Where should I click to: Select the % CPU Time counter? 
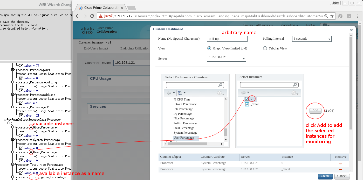click(182, 99)
